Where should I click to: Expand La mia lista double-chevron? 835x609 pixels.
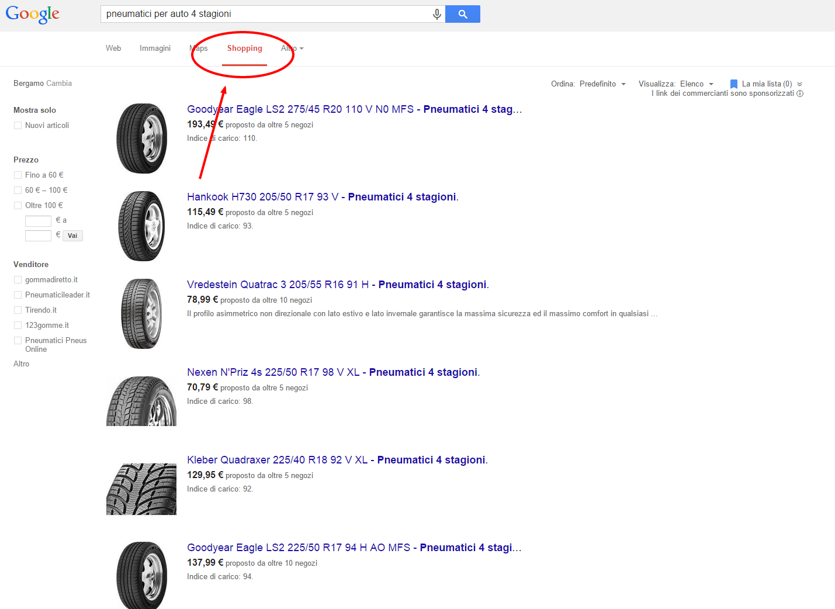point(799,84)
